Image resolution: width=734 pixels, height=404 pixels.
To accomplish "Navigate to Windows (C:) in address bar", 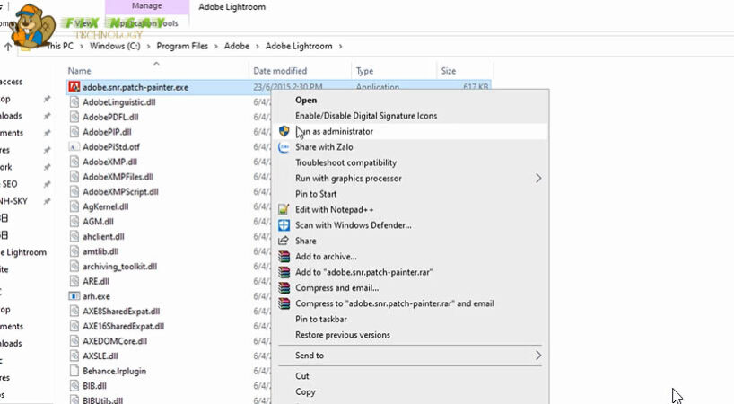I will point(115,46).
